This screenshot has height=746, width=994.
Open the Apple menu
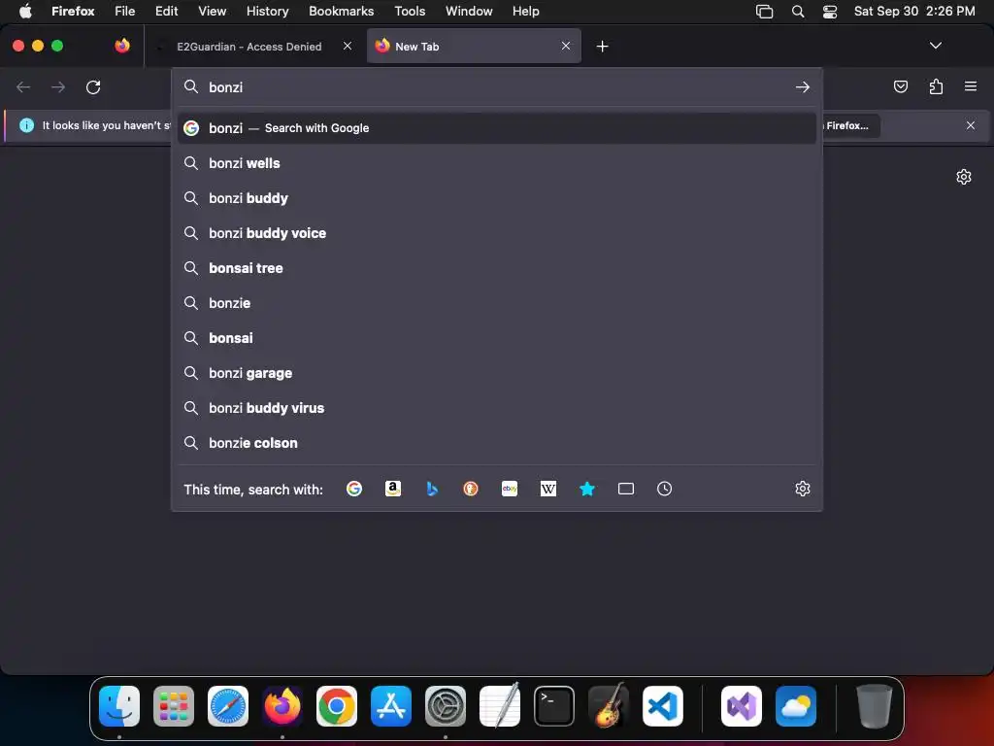(x=25, y=11)
